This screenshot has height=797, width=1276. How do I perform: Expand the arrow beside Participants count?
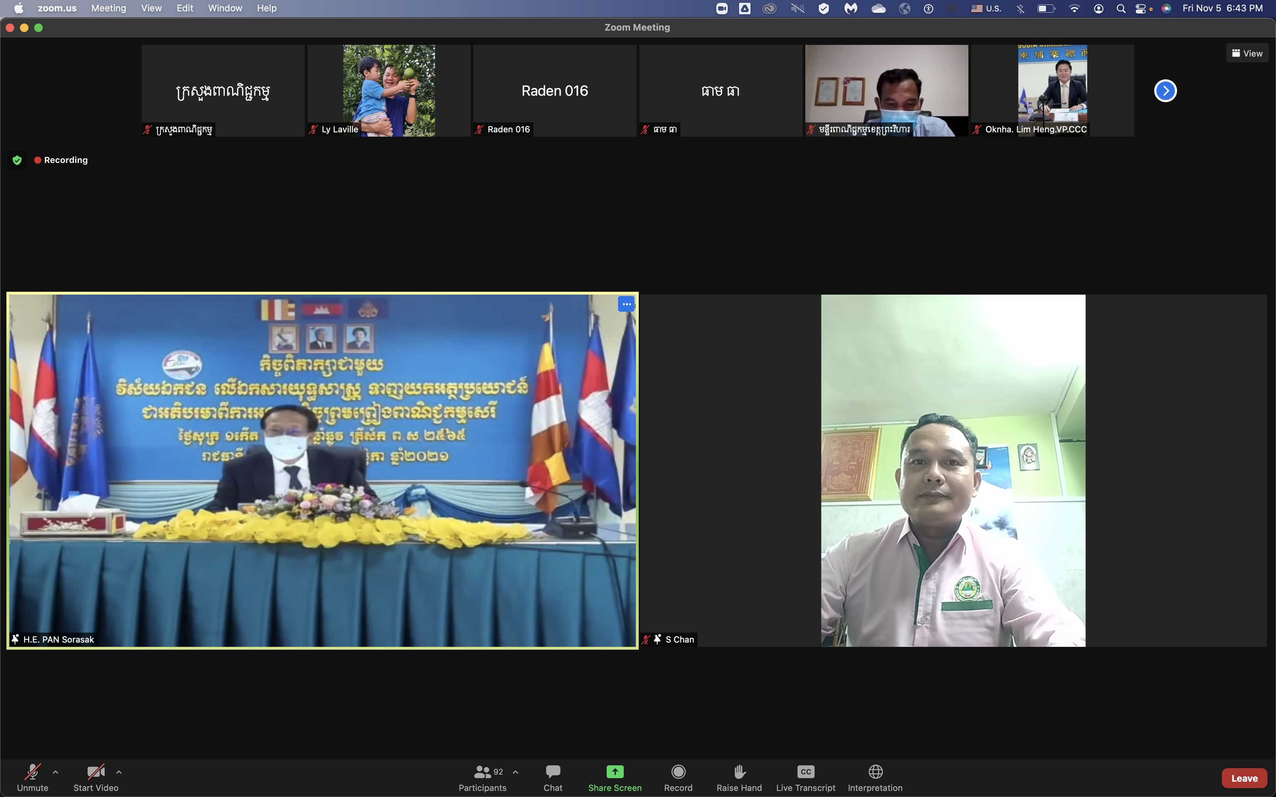516,772
